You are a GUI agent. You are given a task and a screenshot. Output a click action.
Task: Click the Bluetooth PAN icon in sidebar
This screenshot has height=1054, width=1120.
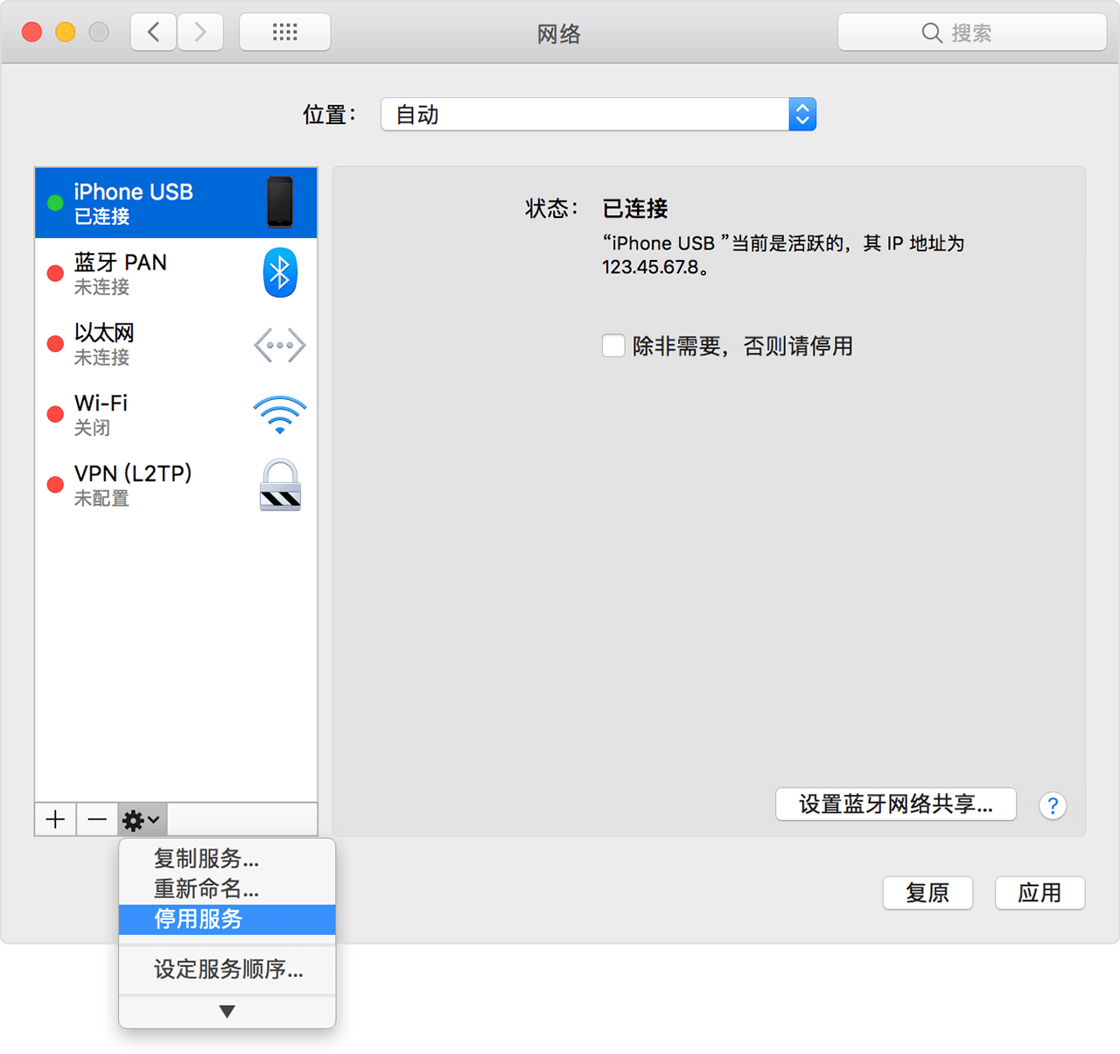point(280,272)
